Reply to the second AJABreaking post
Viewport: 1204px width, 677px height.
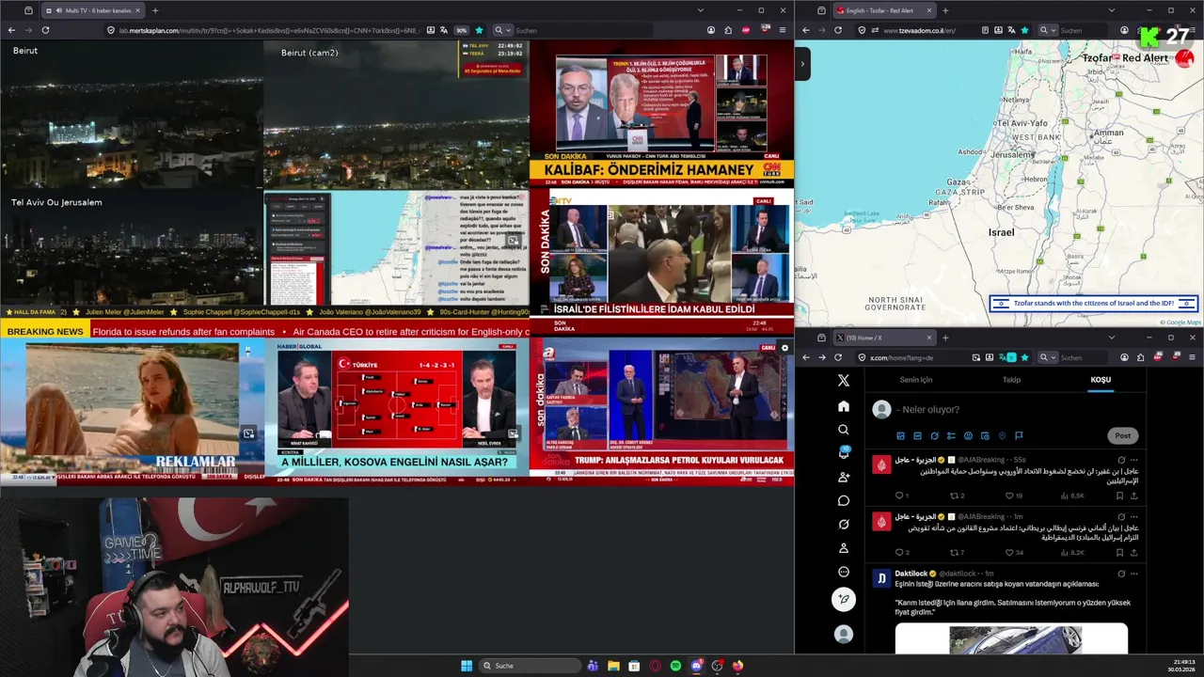pyautogui.click(x=901, y=552)
